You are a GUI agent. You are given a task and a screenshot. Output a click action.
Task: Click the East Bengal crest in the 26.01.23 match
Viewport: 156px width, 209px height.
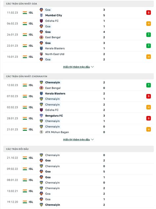pyautogui.click(x=41, y=37)
